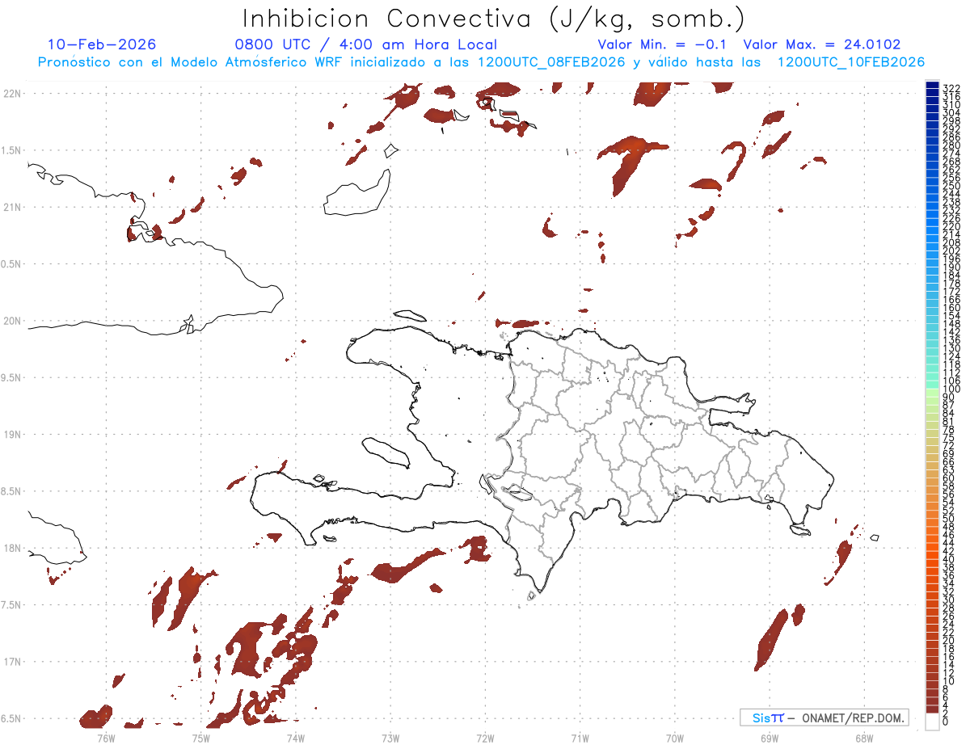This screenshot has height=749, width=970.
Task: Click the '322' color scale label
Action: tap(951, 88)
